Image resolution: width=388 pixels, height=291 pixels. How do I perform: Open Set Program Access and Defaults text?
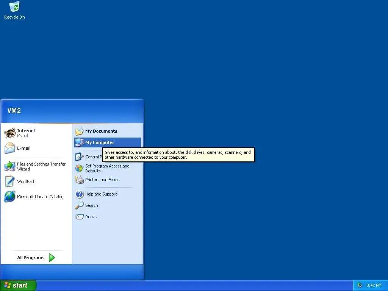pyautogui.click(x=107, y=168)
